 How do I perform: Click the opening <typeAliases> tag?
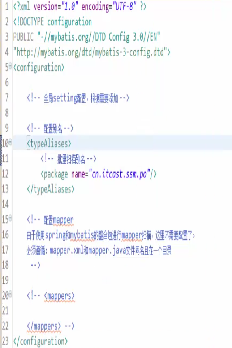[49, 144]
